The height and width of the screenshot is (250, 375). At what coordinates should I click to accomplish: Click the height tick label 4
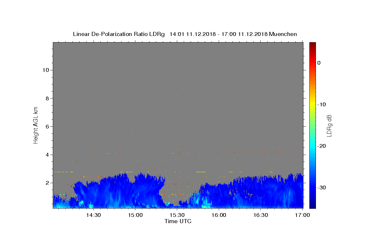[47, 155]
